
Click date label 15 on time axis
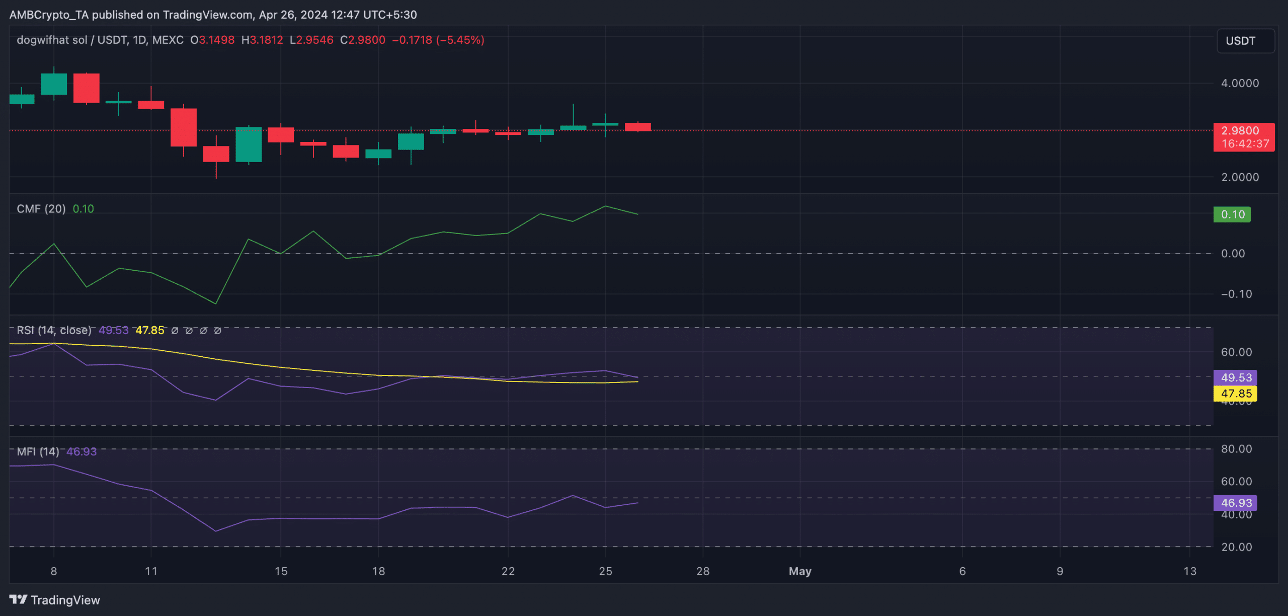[x=281, y=571]
